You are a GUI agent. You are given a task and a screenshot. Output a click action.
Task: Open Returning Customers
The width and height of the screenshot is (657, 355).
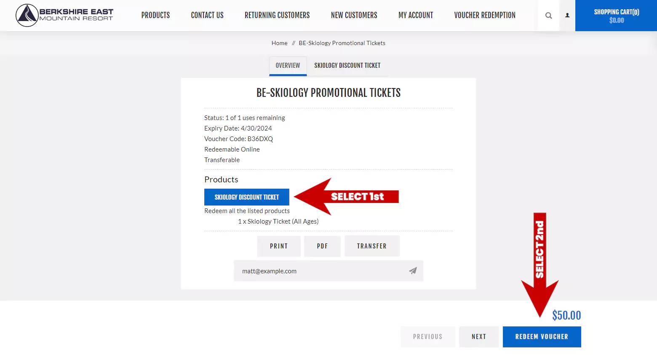point(277,15)
